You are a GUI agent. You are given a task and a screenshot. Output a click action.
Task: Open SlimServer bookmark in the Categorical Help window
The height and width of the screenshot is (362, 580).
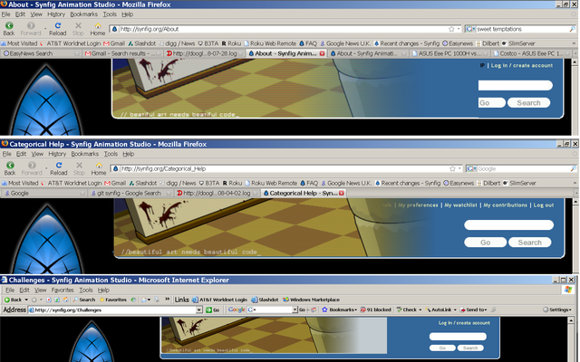[x=519, y=183]
